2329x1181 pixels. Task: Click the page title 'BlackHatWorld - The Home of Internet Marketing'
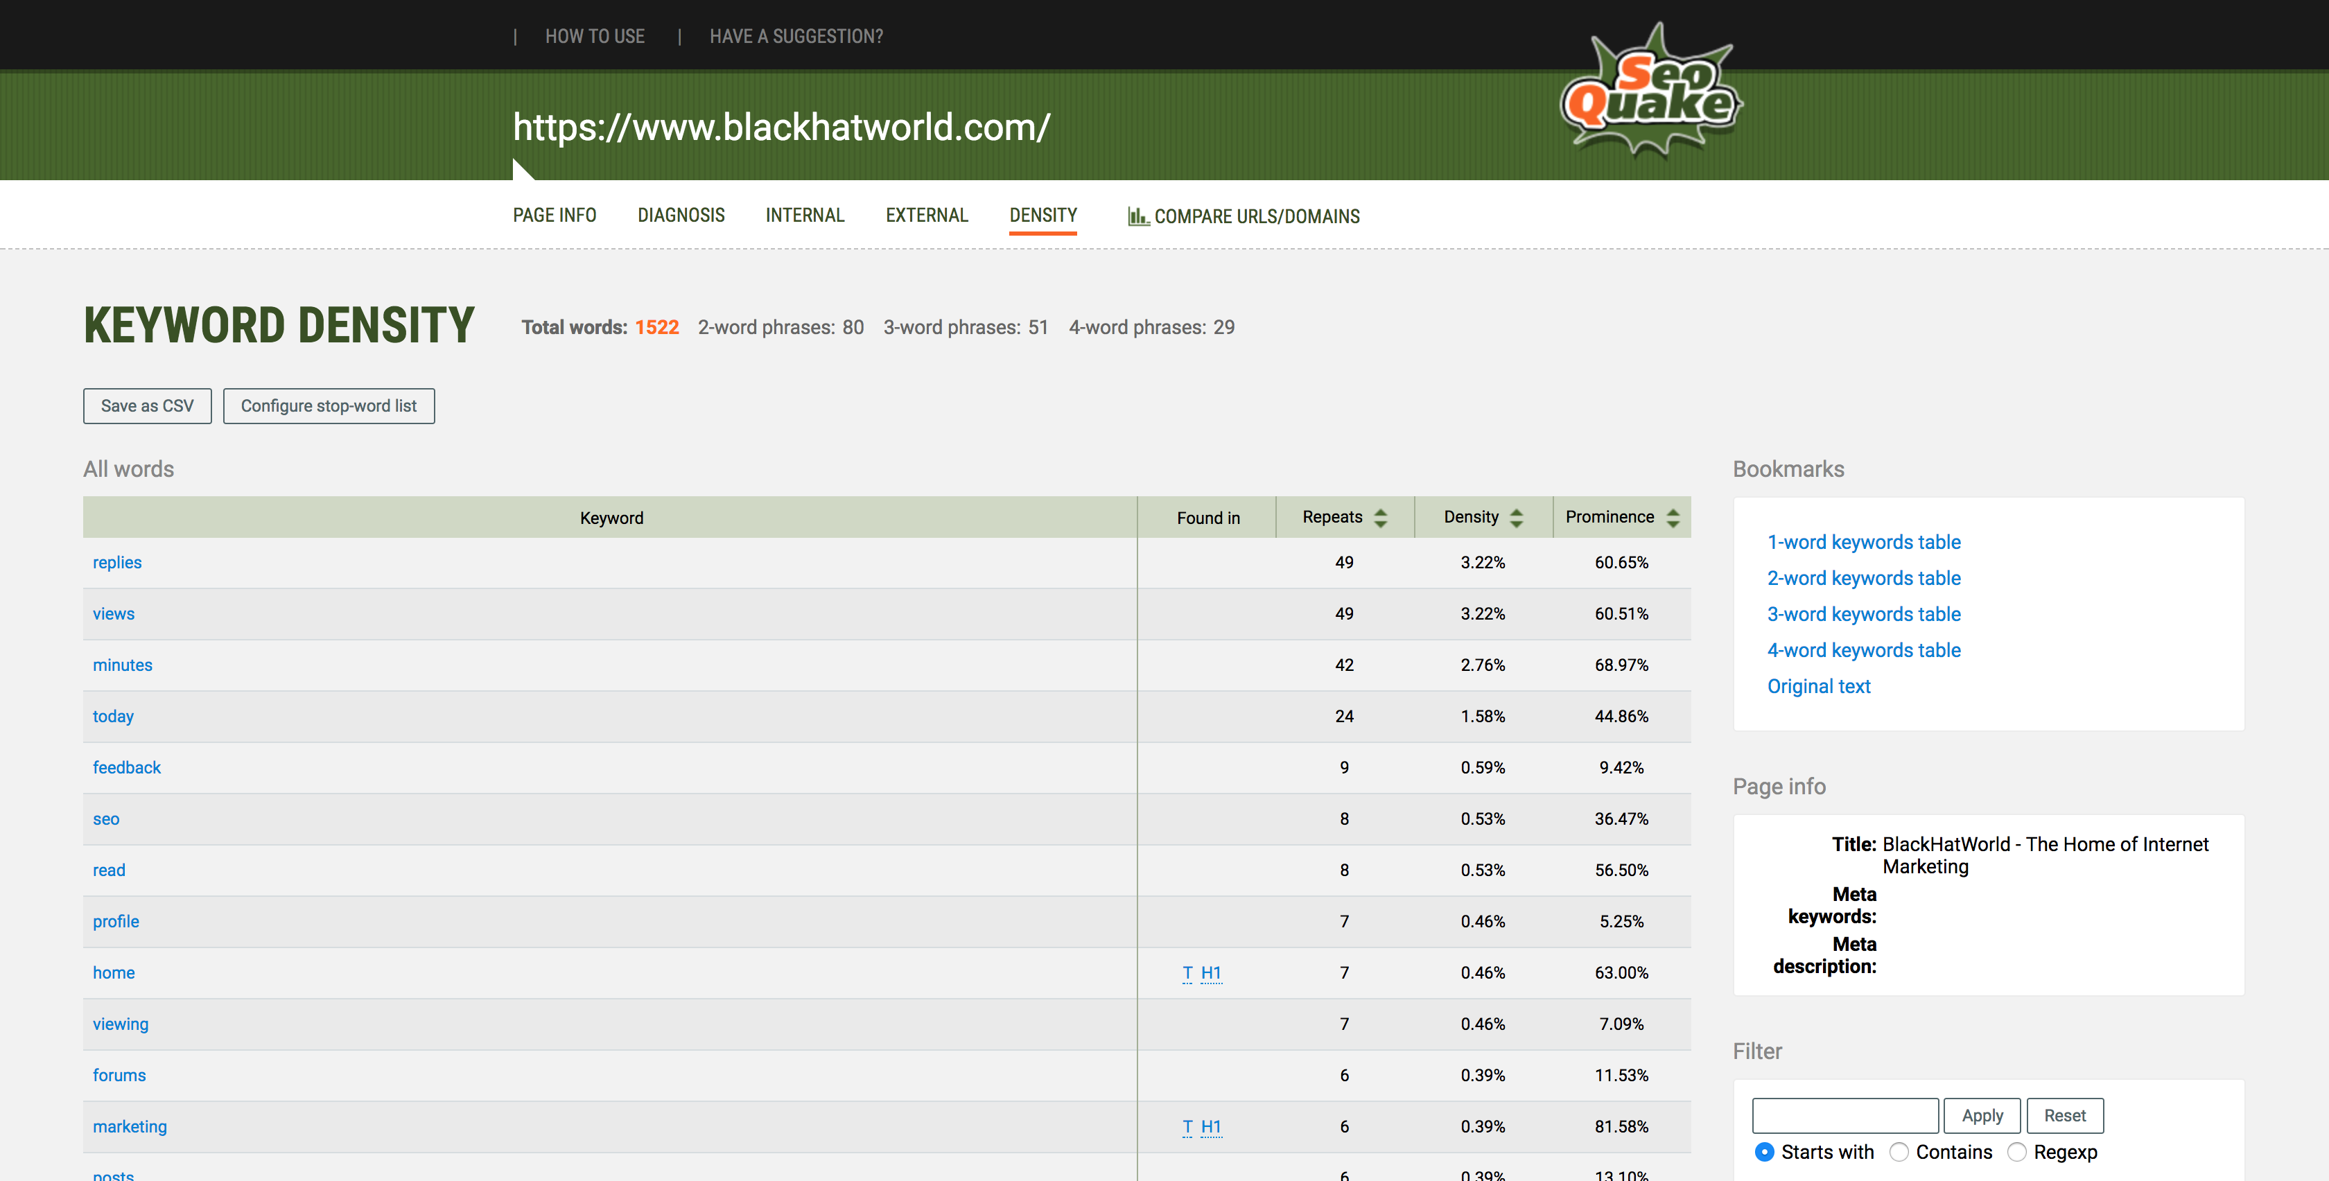click(x=2045, y=855)
